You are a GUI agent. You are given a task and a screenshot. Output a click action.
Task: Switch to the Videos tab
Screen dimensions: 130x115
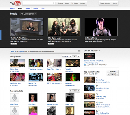pyautogui.click(x=12, y=8)
